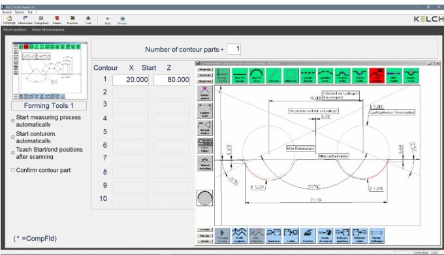
Task: Click the contour 10 Z start field
Action: [172, 199]
